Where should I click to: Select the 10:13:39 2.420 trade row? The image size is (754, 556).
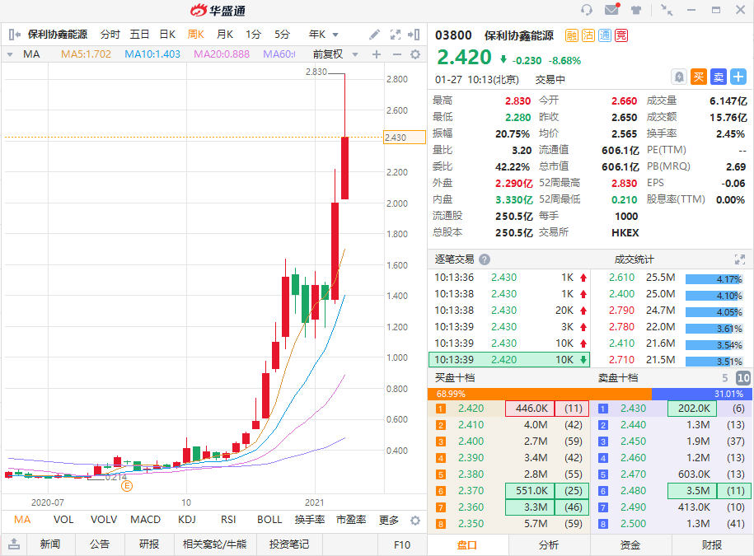click(508, 359)
